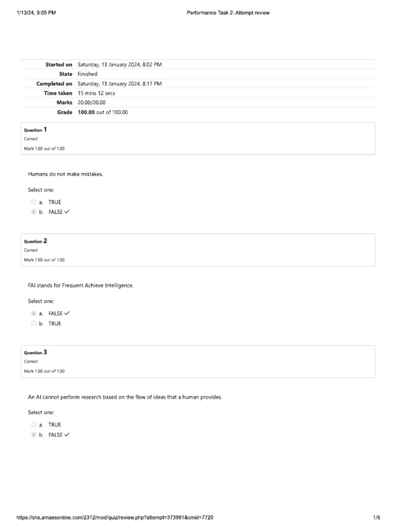Click the 'Performance Task 2: Attempt review' page title
Screen dimensions: 396x529
point(227,13)
